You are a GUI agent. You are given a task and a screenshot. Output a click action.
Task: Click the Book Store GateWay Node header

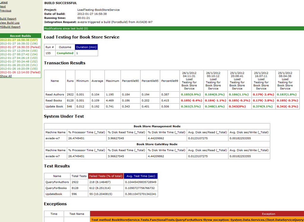pyautogui.click(x=157, y=144)
